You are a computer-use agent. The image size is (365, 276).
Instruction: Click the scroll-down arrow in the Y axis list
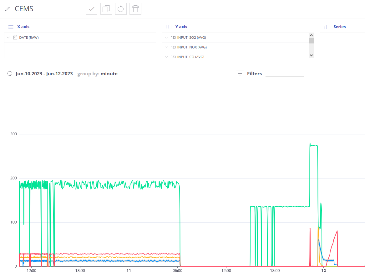click(311, 55)
